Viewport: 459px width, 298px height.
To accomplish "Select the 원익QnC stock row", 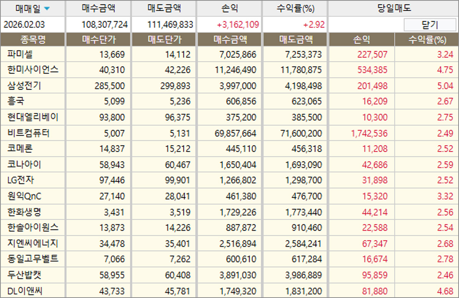I will pos(24,197).
